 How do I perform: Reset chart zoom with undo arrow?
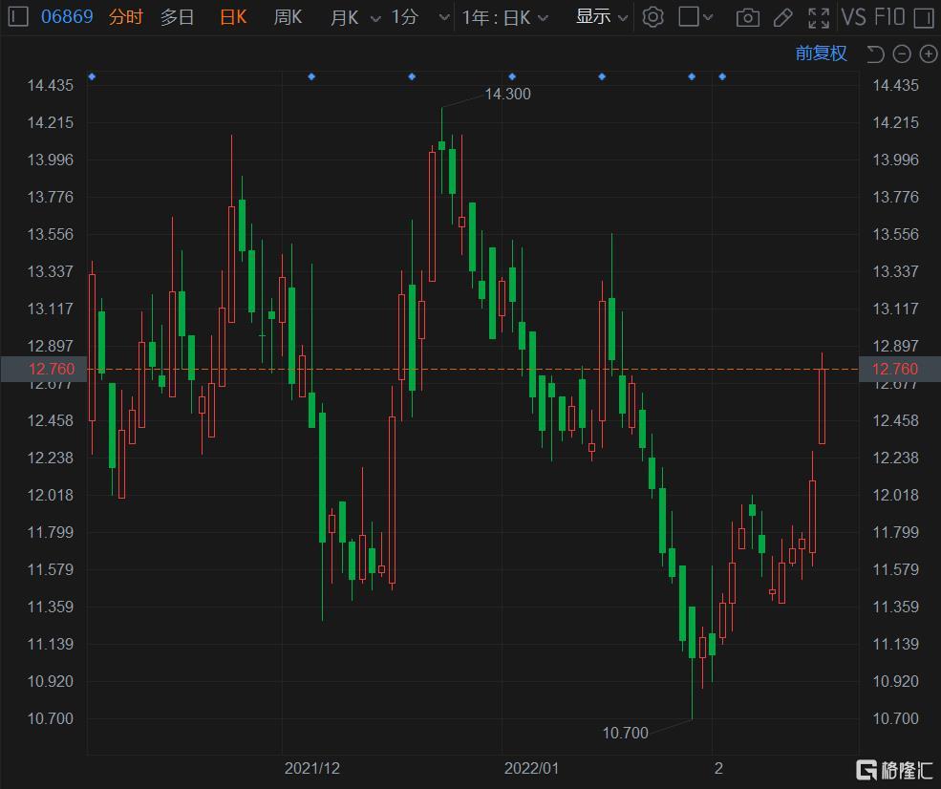[875, 53]
